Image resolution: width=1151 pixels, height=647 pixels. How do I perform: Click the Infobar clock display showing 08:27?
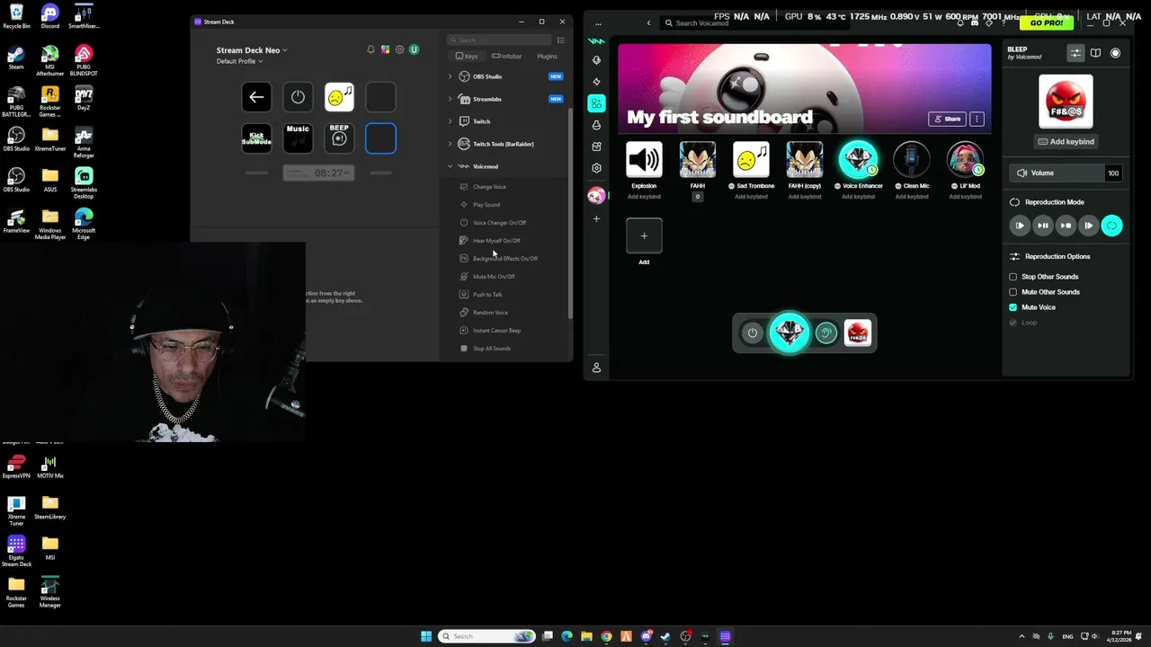pos(318,173)
